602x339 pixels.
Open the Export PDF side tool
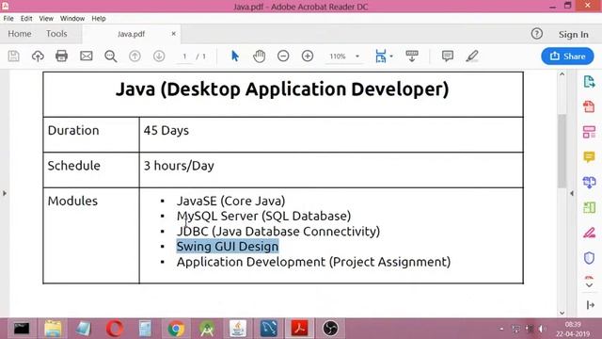(589, 82)
